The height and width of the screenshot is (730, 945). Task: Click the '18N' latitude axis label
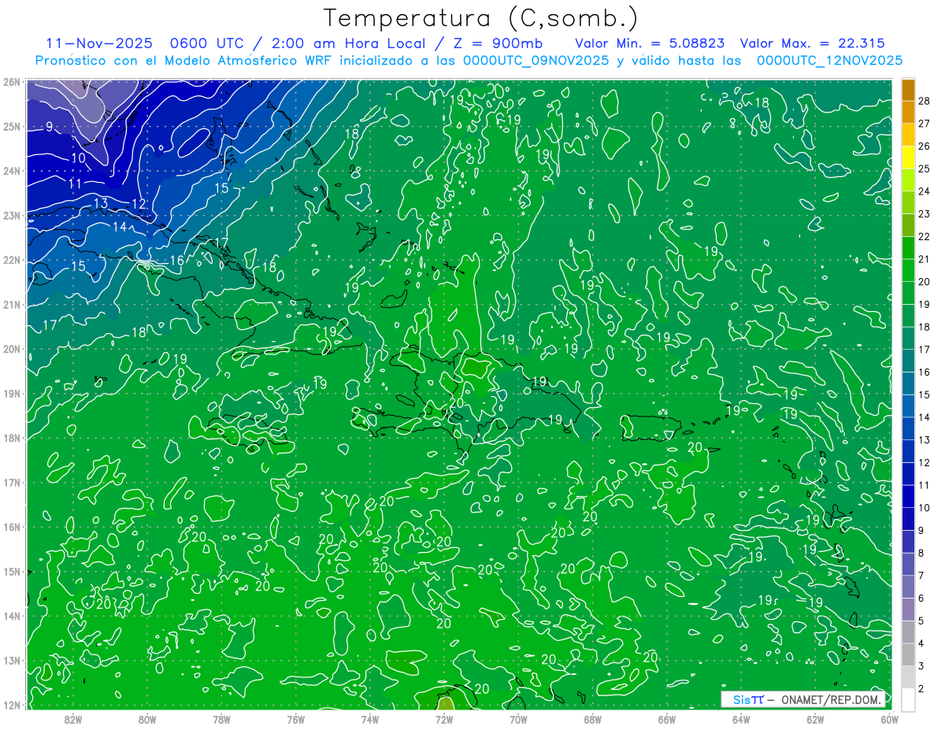[x=11, y=438]
